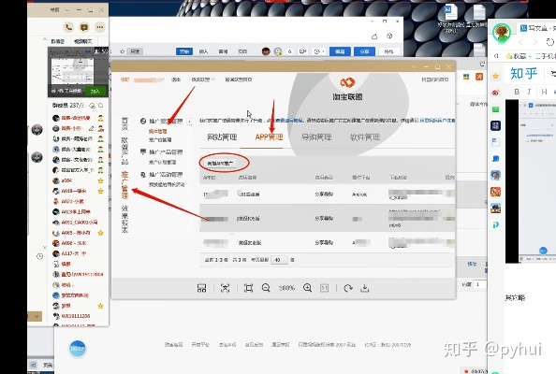Open the clock dropdown in document toolbar
The width and height of the screenshot is (556, 374).
pos(319,51)
